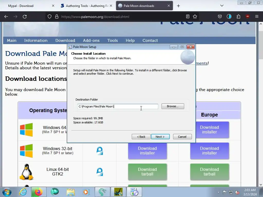263x197 pixels.
Task: Click Browse... in Pale Moon Setup
Action: click(x=173, y=106)
